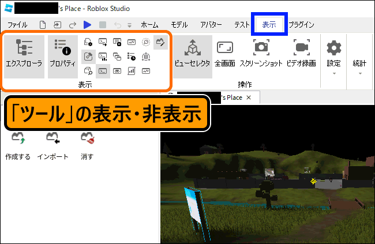Click the Roblox Studio logo icon
375x244 pixels.
pyautogui.click(x=9, y=9)
